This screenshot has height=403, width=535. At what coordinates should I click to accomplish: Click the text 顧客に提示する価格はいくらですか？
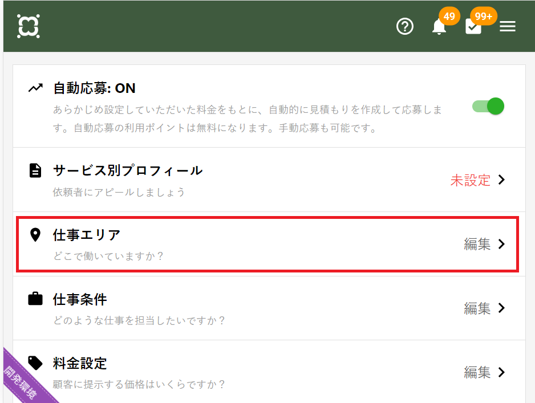(x=139, y=384)
